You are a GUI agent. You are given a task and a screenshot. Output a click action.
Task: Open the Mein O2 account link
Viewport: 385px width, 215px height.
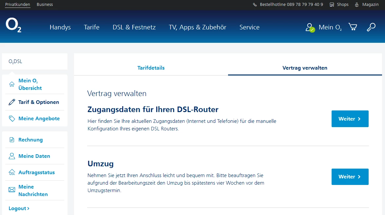coord(330,27)
